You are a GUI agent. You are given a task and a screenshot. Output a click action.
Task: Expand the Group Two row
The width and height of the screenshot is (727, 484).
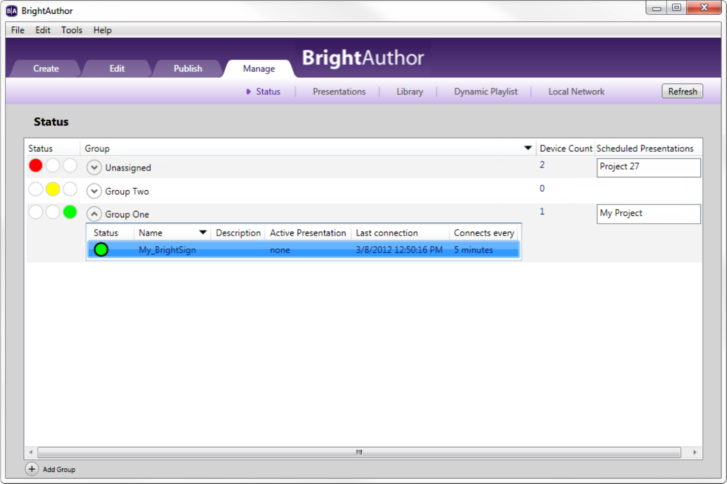tap(94, 191)
